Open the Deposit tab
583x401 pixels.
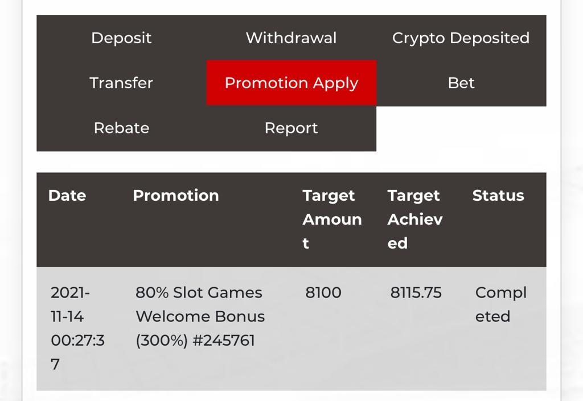click(x=121, y=38)
